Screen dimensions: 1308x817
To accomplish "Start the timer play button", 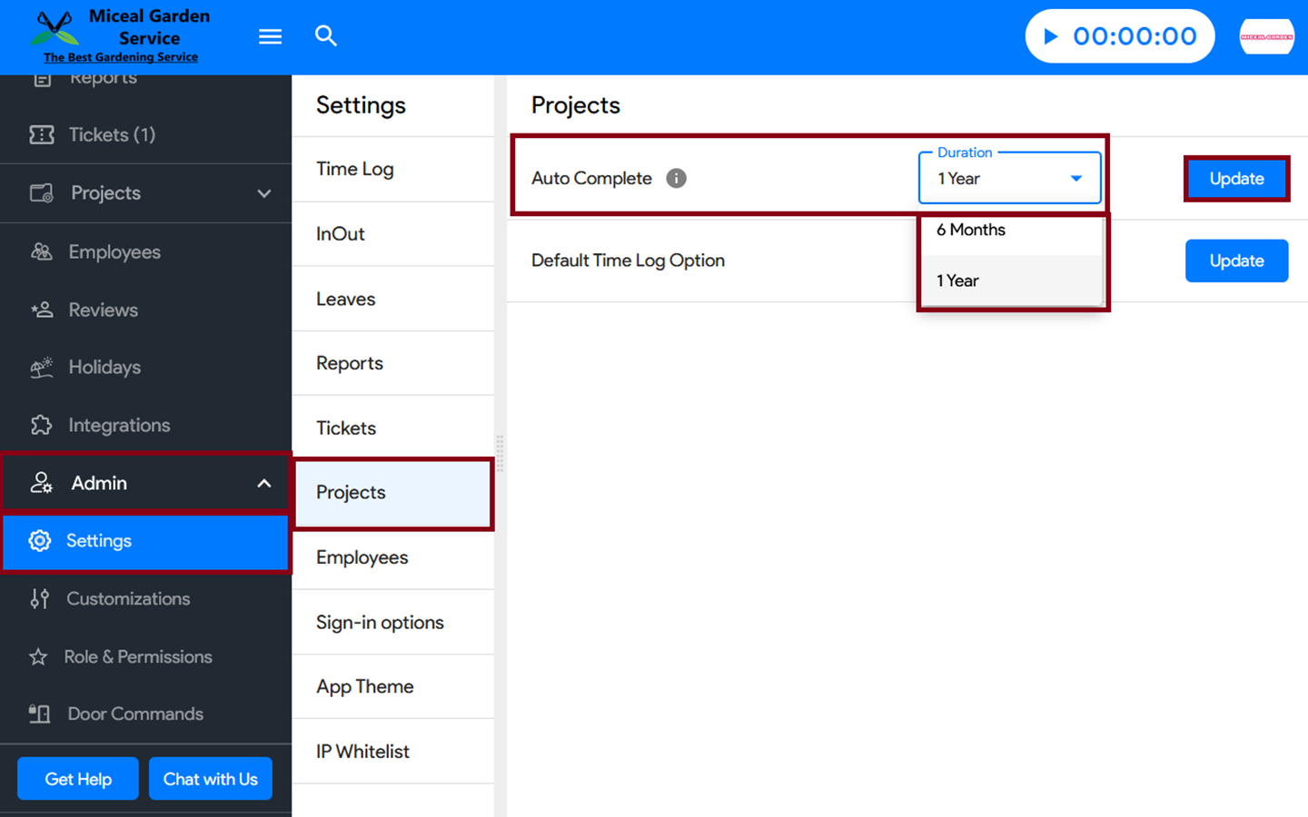I will pyautogui.click(x=1051, y=36).
